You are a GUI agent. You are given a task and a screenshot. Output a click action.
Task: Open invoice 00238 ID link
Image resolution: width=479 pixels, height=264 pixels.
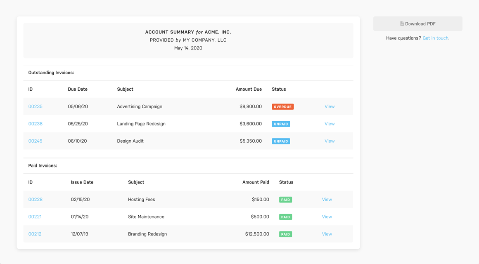[36, 124]
